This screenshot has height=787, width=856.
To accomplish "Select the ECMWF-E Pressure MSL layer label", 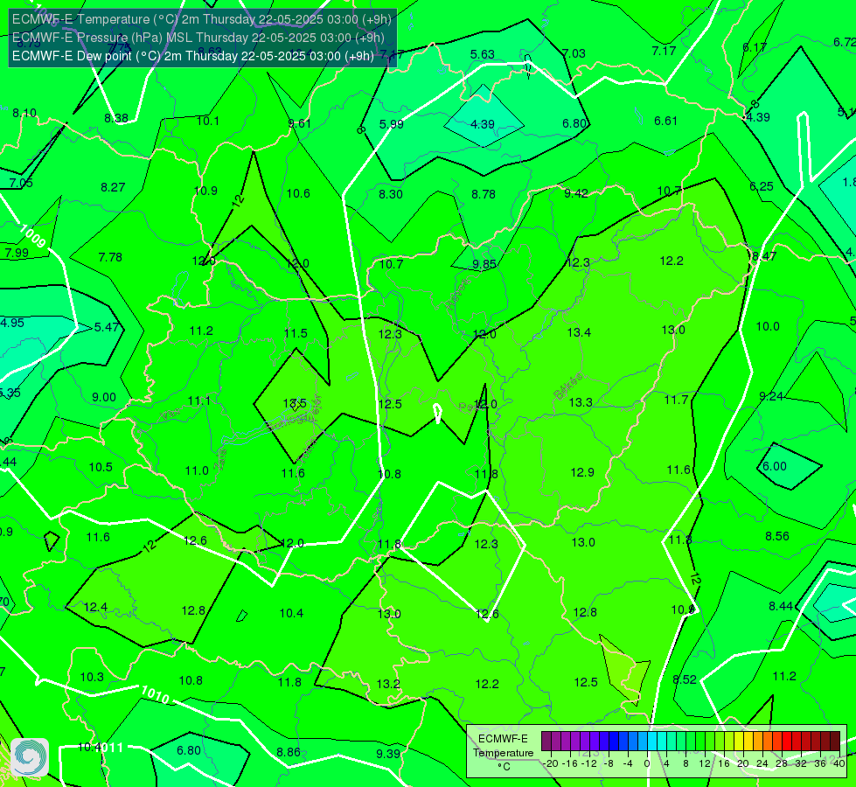I will tap(198, 38).
